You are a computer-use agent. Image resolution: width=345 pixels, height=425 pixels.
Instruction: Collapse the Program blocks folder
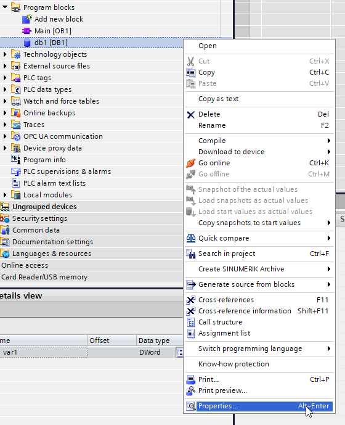coord(5,7)
